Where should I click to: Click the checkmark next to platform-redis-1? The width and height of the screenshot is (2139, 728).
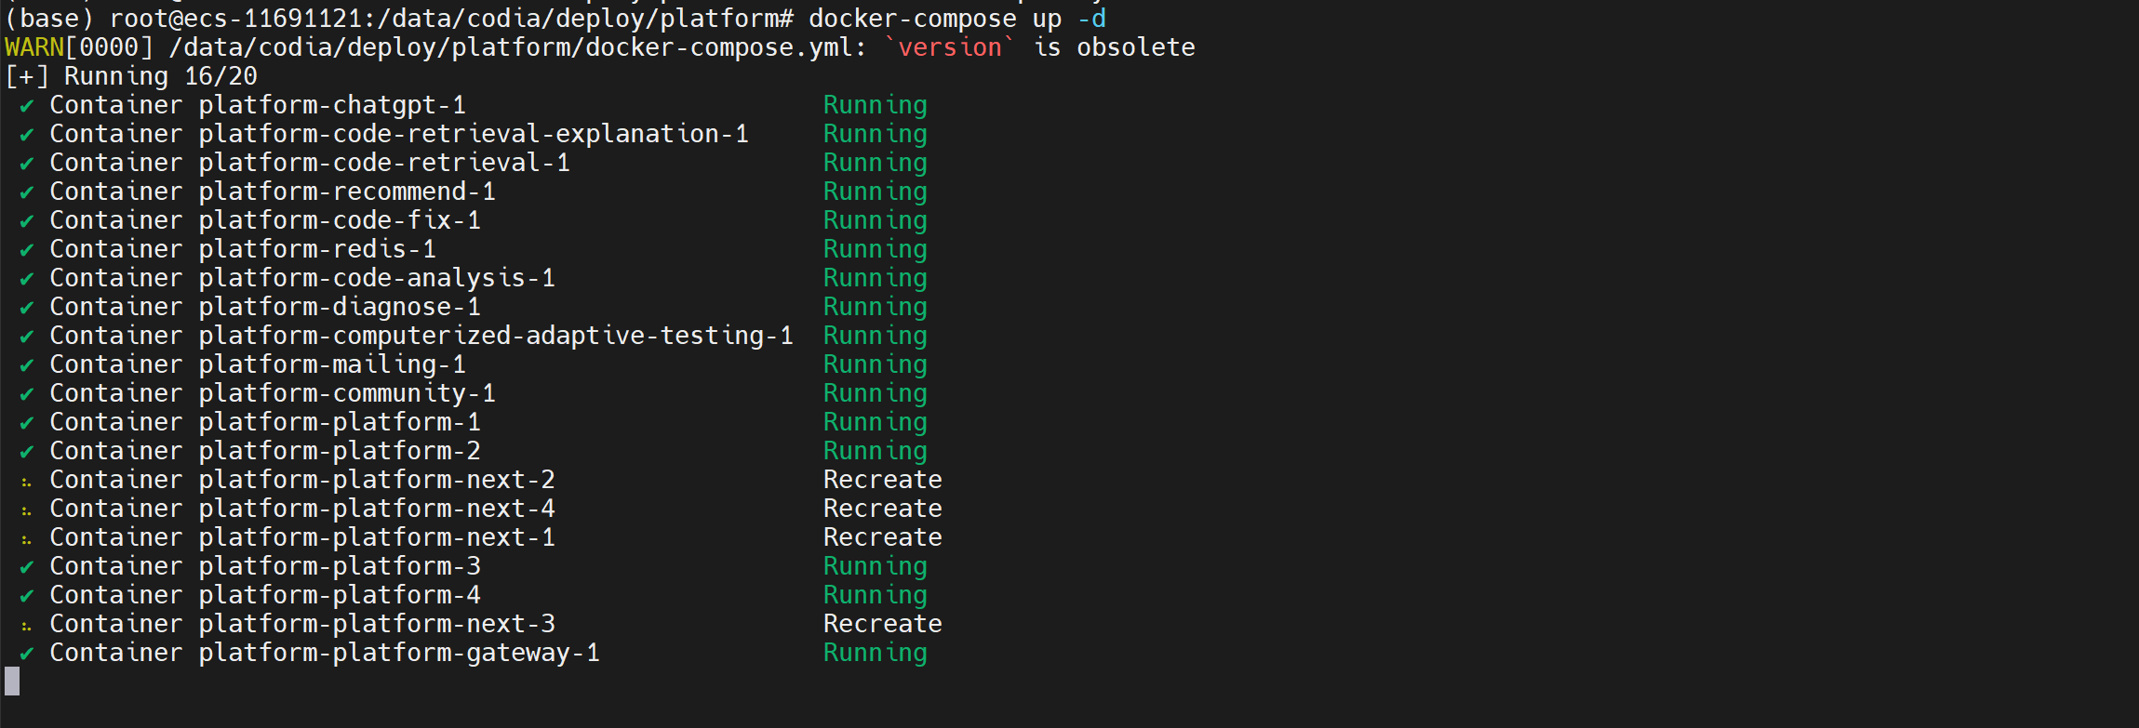(x=27, y=250)
